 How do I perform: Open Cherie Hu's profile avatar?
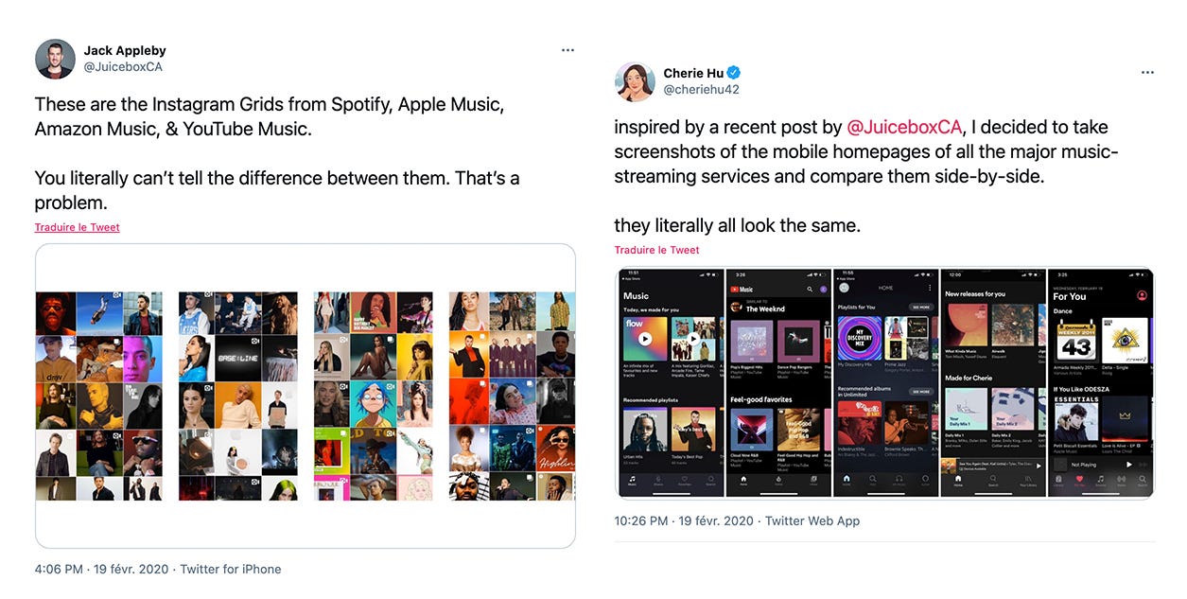(635, 81)
